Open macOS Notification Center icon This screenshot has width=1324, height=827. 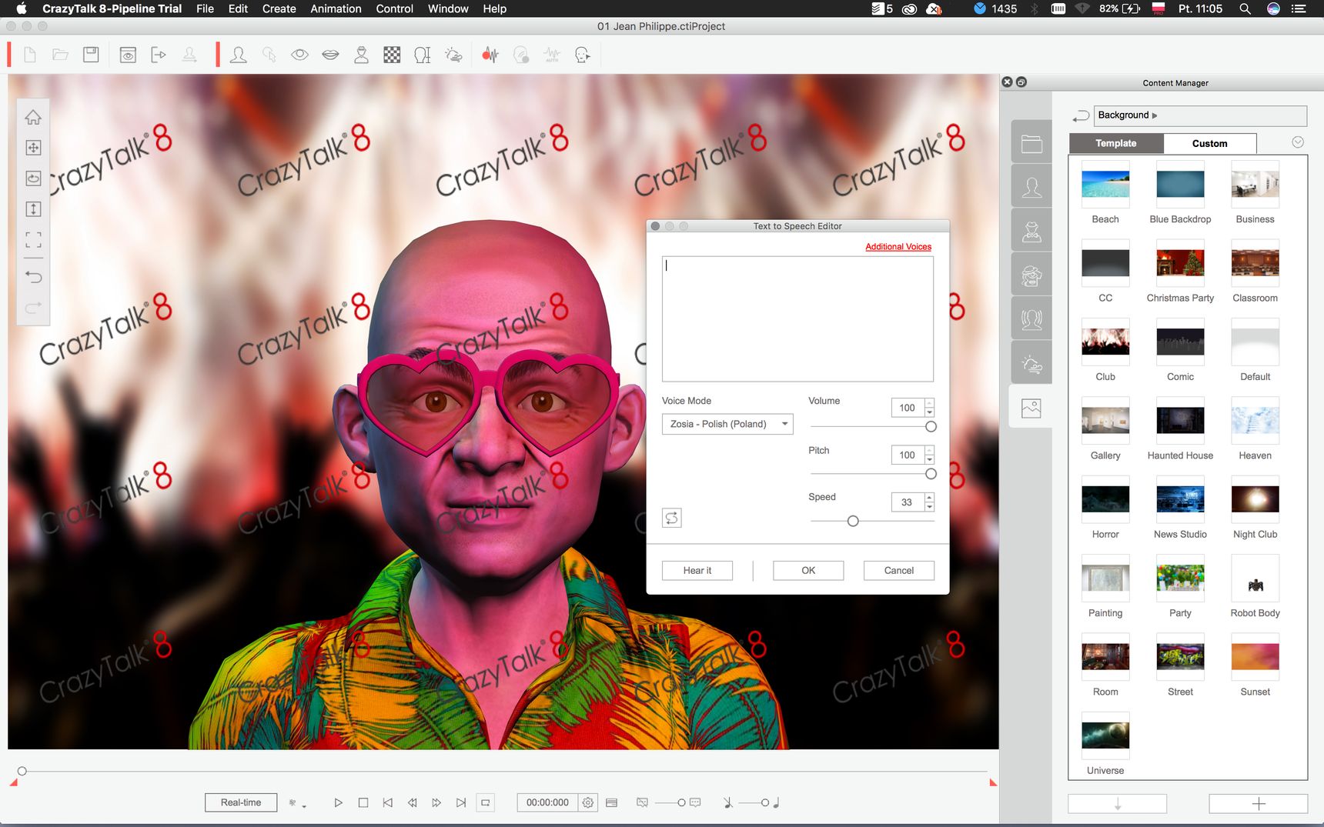[1299, 8]
